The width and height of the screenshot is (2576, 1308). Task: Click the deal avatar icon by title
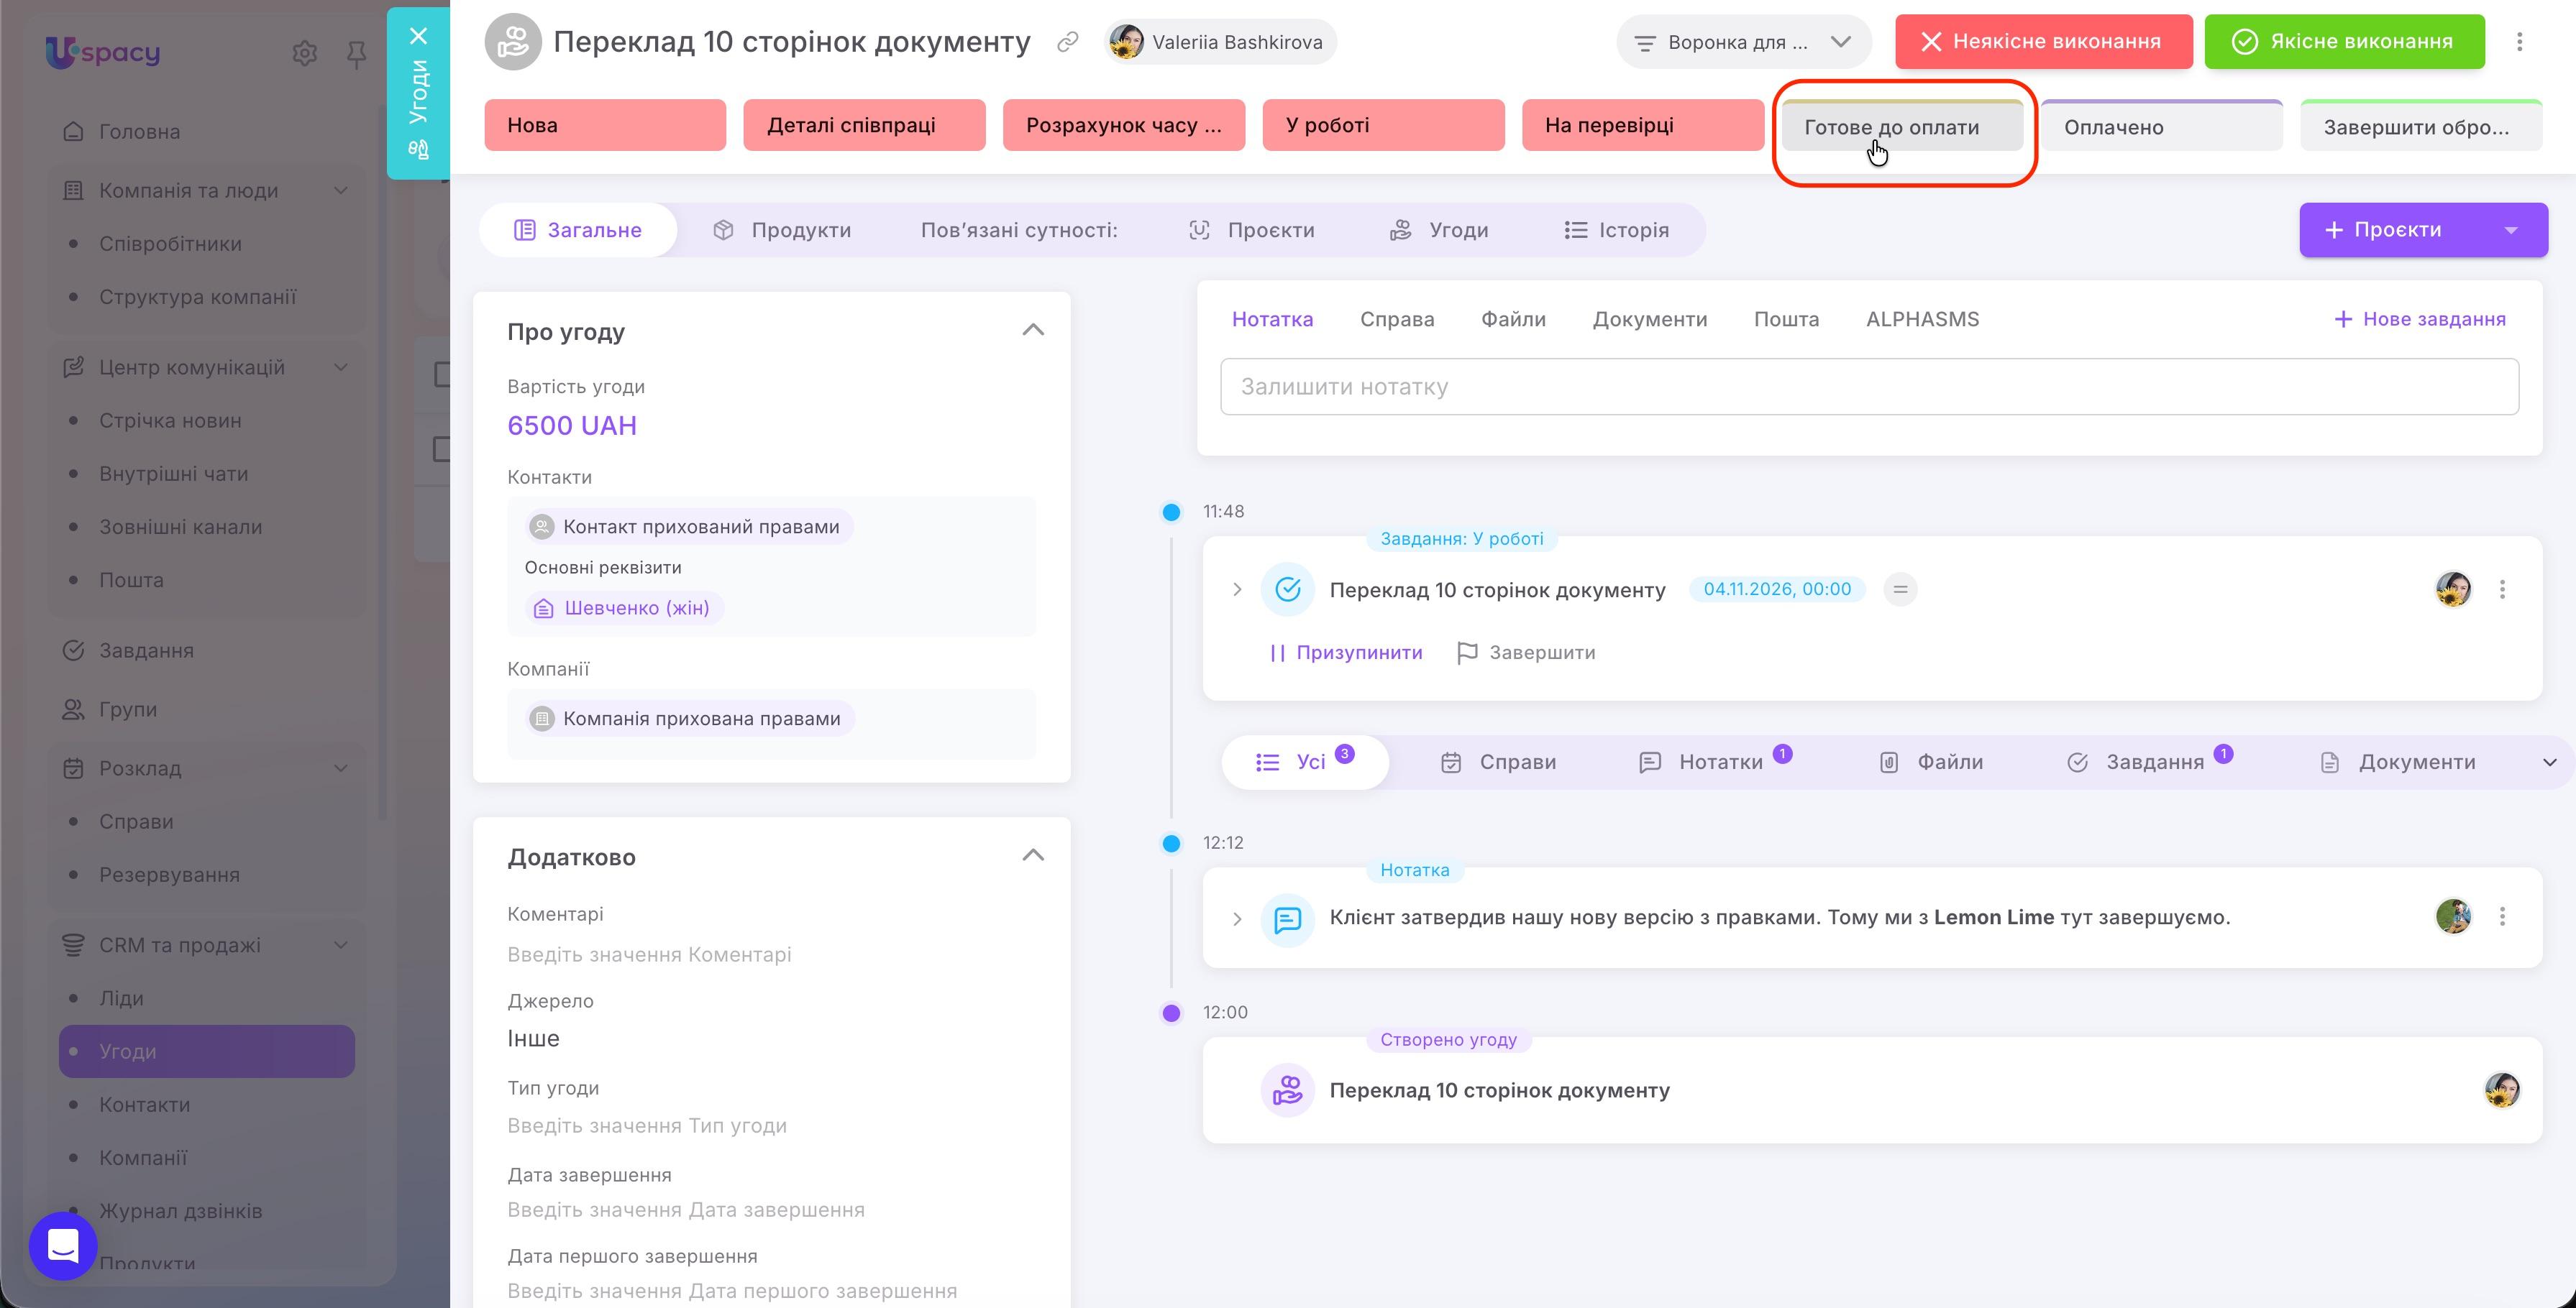pos(512,42)
